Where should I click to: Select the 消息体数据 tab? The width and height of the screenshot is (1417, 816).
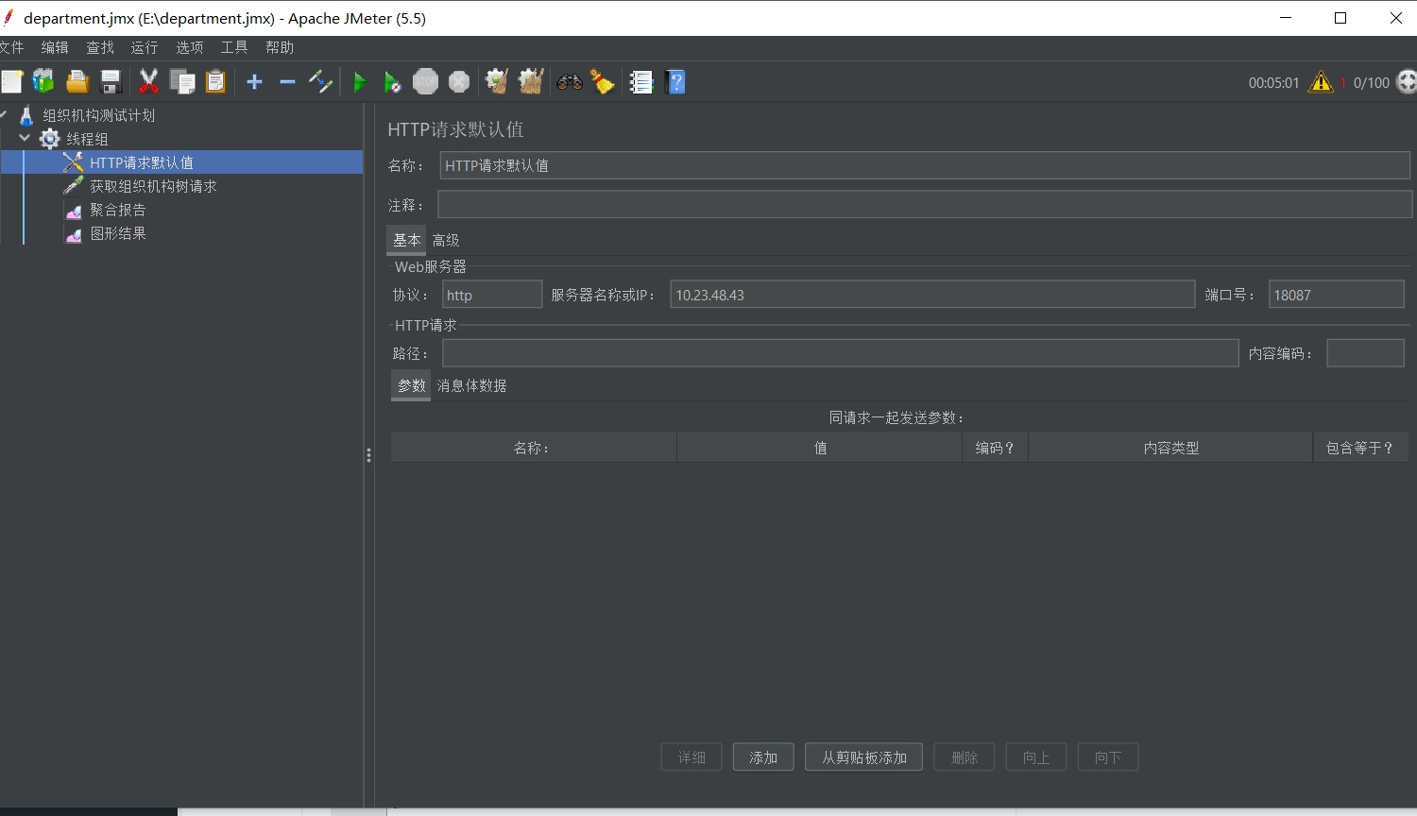[x=471, y=385]
